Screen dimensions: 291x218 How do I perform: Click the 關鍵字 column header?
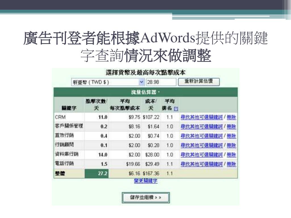coord(69,108)
